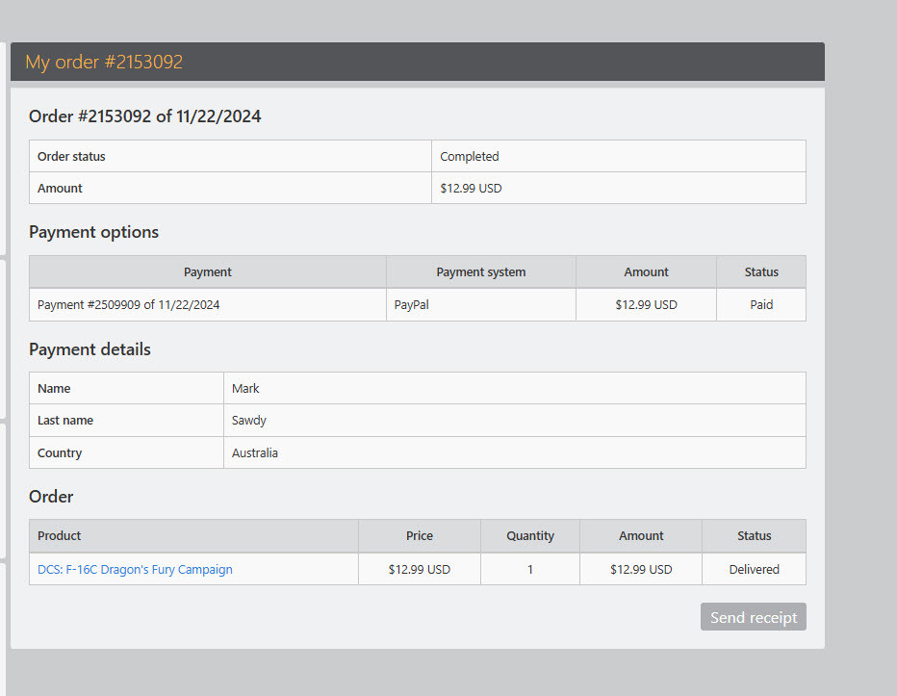Click the Payment details heading
The image size is (897, 696).
[90, 349]
